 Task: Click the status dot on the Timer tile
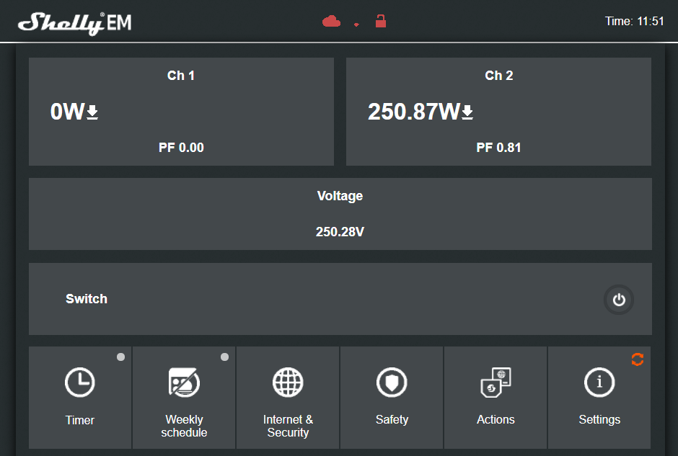point(120,356)
